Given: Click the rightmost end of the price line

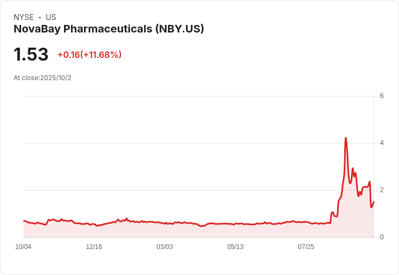Looking at the screenshot, I should [x=374, y=202].
